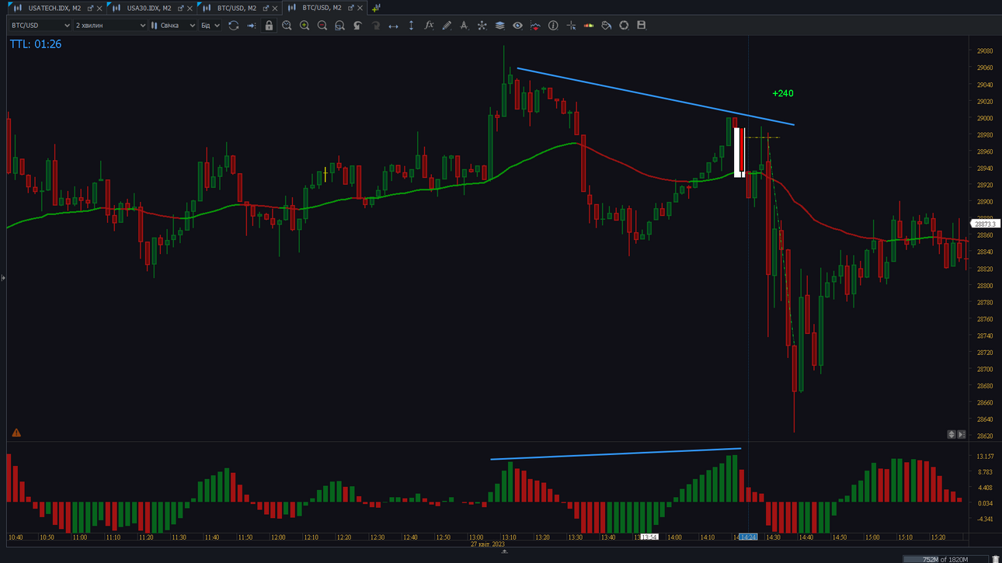Switch to the USATECH.IDX, M2 tab
Screen dimensions: 1002x563
[x=54, y=8]
